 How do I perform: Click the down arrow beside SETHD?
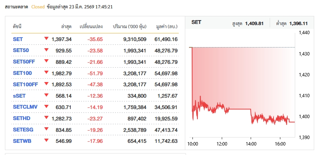point(46,118)
